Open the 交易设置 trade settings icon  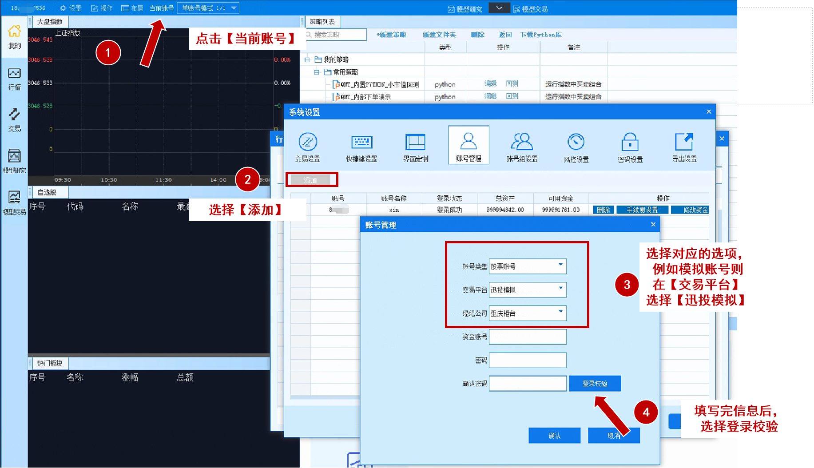pyautogui.click(x=307, y=146)
